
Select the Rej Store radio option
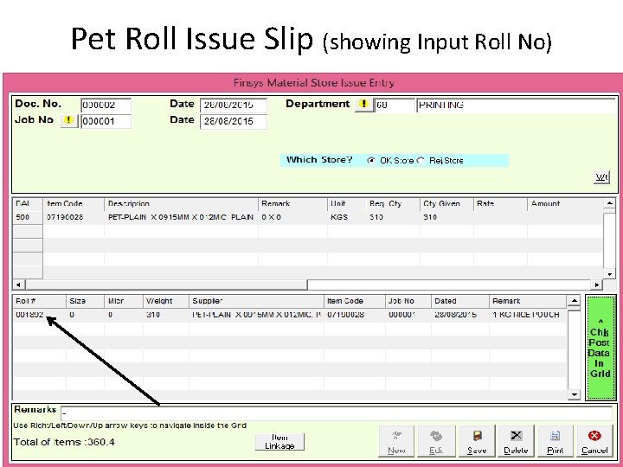(x=421, y=161)
